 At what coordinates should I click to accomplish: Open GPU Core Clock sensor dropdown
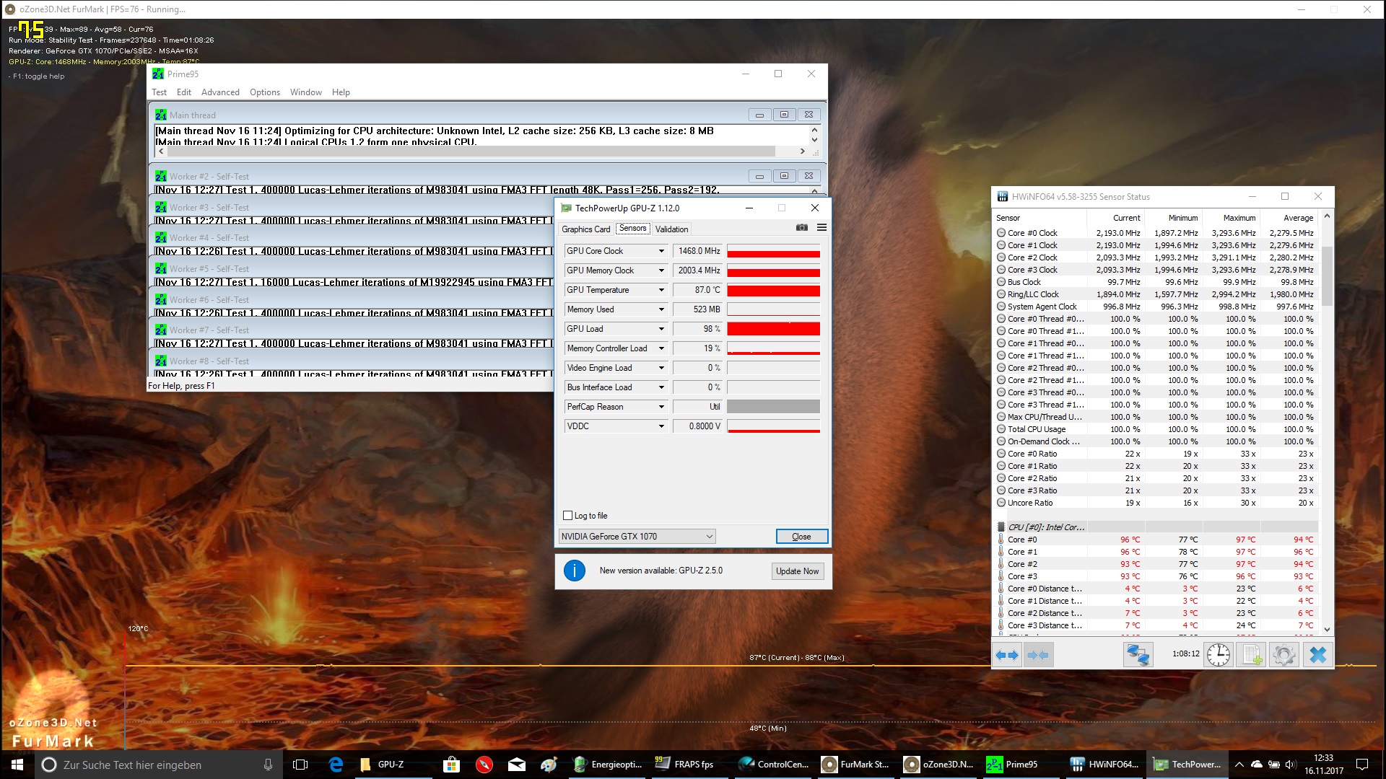(661, 251)
